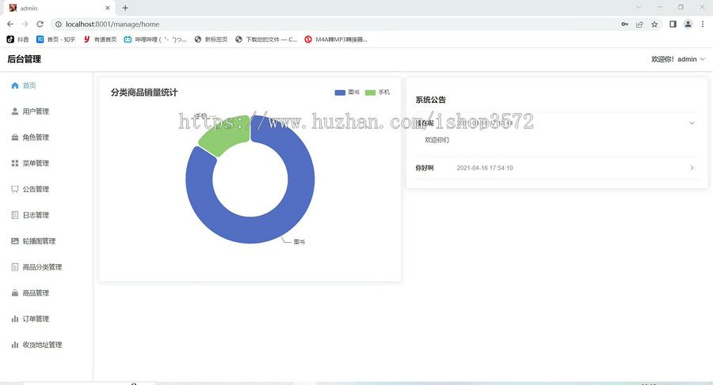713x385 pixels.
Task: Click the 2021-04-16 17:54:10 timestamp
Action: point(485,168)
